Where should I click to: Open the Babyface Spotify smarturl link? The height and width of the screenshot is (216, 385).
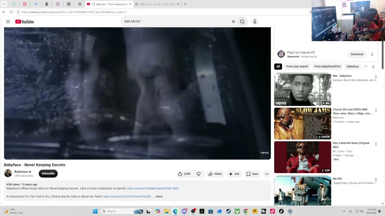click(153, 188)
